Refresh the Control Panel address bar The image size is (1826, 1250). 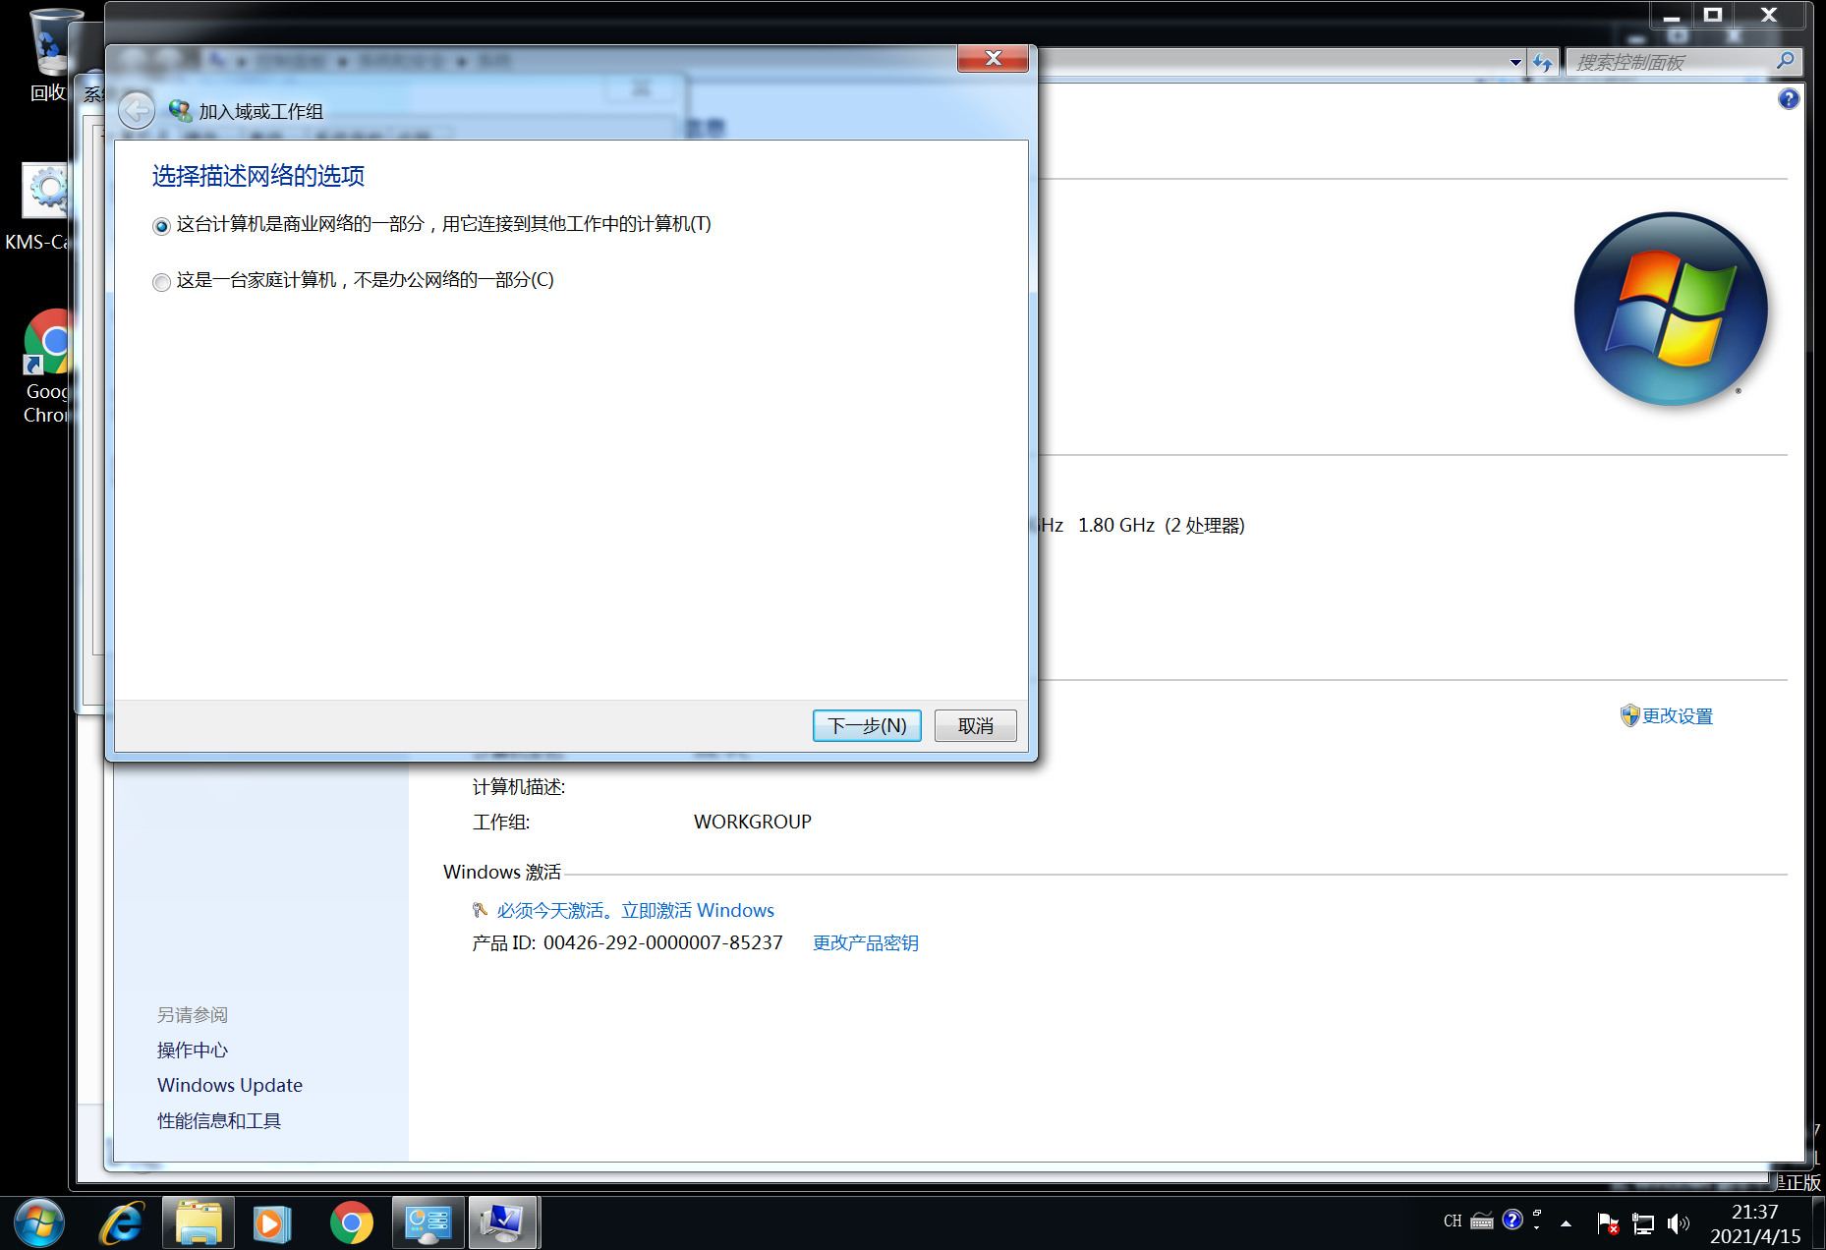click(1542, 62)
